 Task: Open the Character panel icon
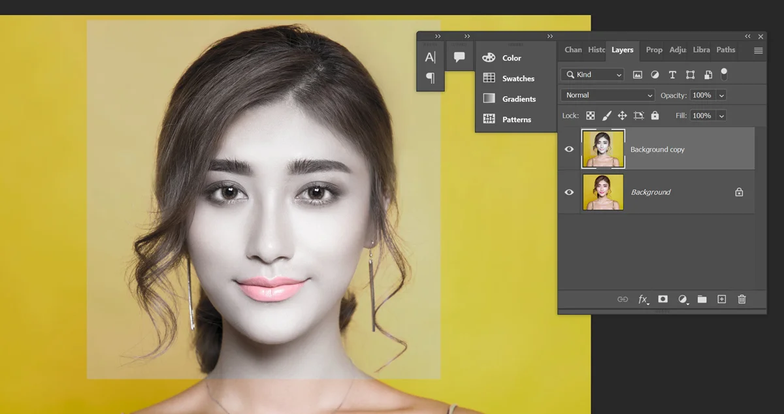point(430,57)
